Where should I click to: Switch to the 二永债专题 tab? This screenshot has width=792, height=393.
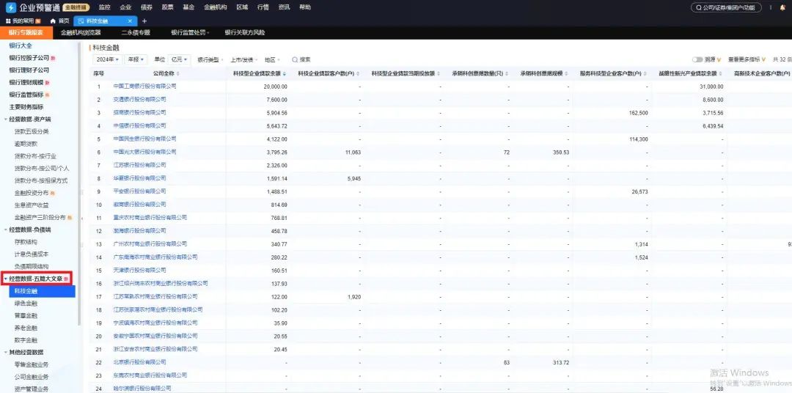pyautogui.click(x=136, y=33)
